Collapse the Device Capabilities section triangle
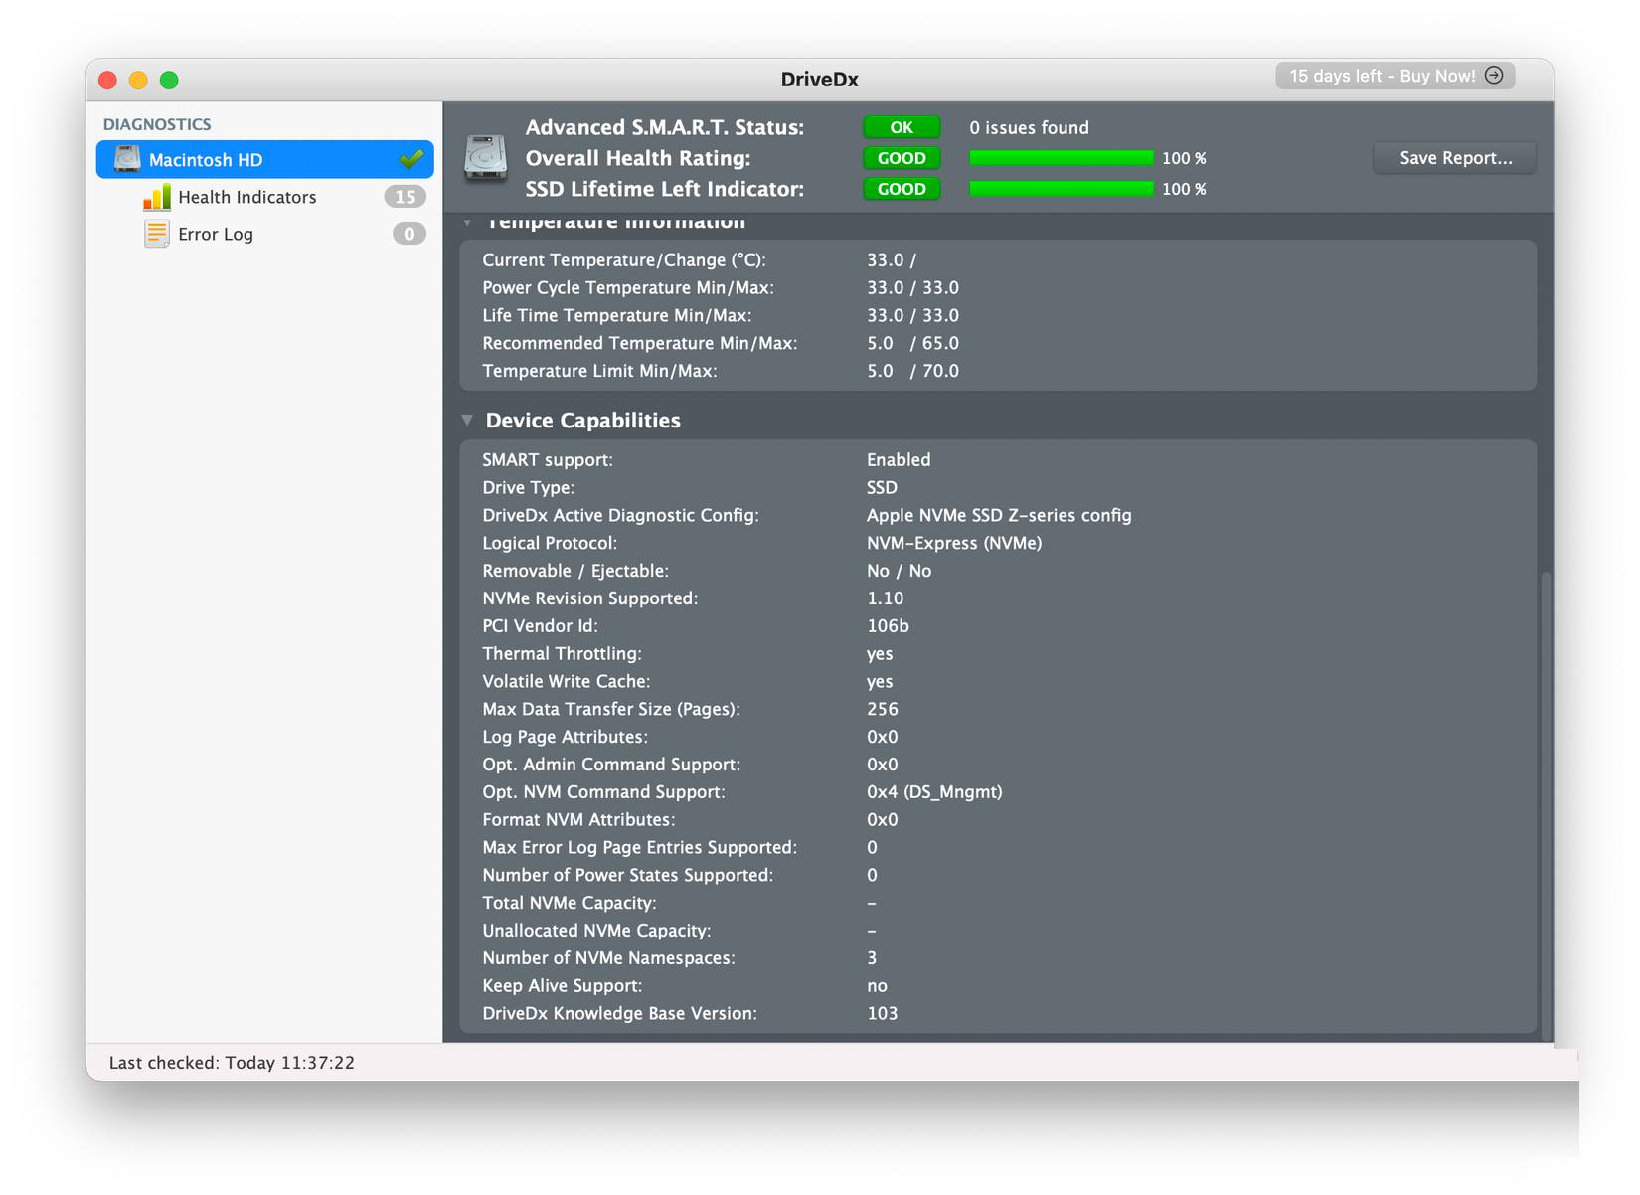This screenshot has height=1195, width=1640. [467, 421]
